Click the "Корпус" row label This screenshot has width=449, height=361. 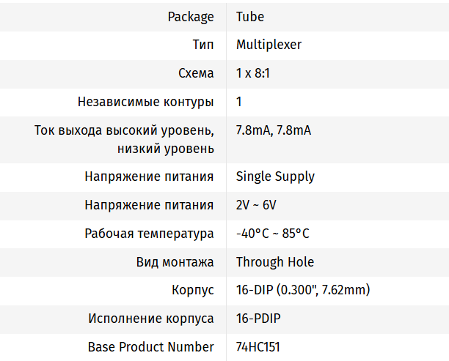click(193, 290)
